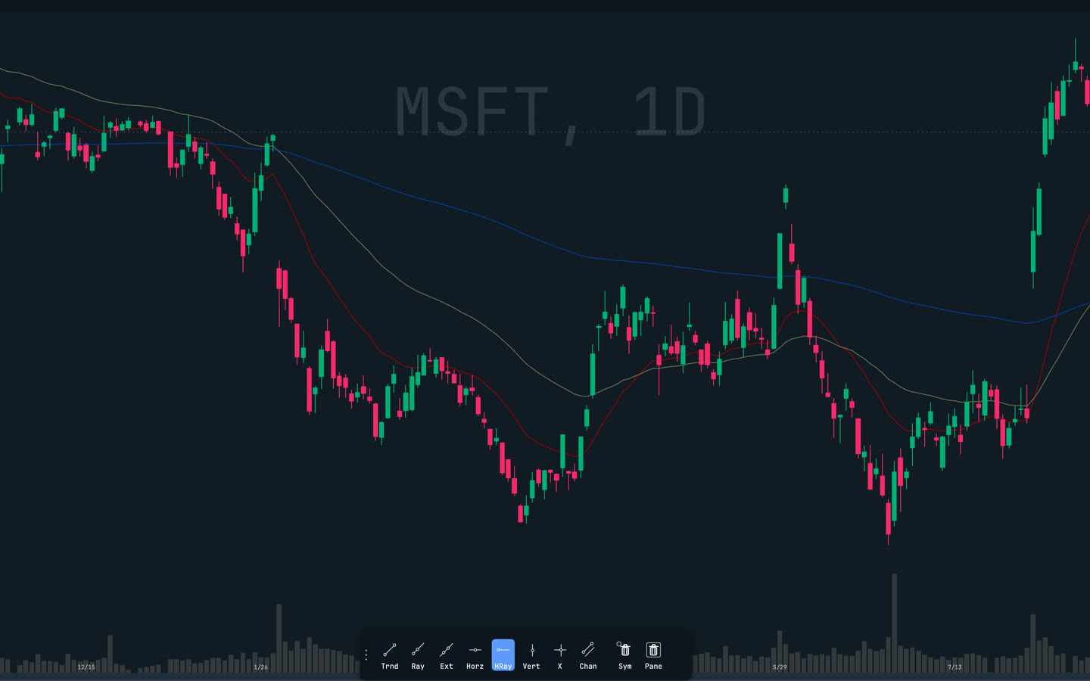Toggle the highlighted HRay tool

click(503, 655)
